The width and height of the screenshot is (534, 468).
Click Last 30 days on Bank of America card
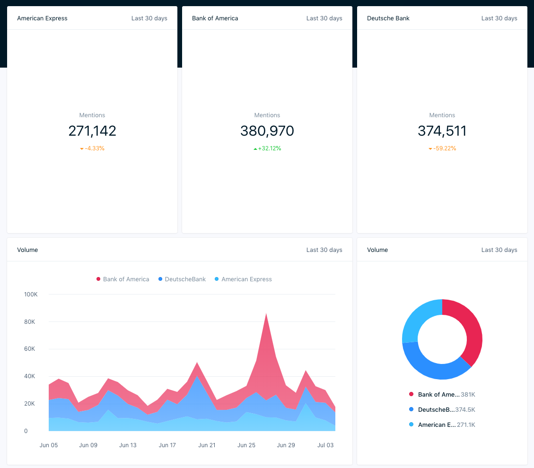[324, 18]
